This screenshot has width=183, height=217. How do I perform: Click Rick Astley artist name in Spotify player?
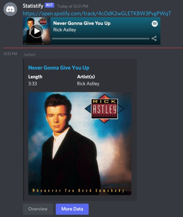pyautogui.click(x=65, y=30)
